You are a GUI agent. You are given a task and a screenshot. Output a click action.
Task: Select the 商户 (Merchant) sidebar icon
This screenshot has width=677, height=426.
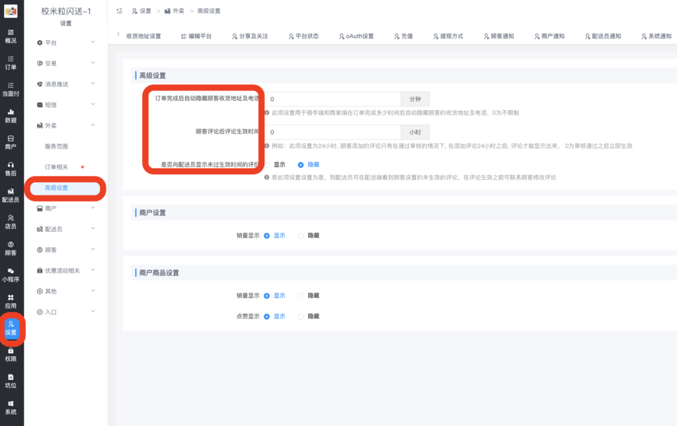11,143
